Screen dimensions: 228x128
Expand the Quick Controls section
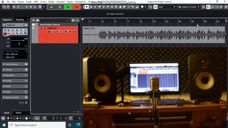tap(15, 97)
